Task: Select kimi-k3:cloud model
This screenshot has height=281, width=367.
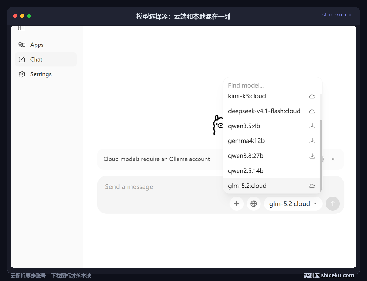Action: pyautogui.click(x=271, y=96)
